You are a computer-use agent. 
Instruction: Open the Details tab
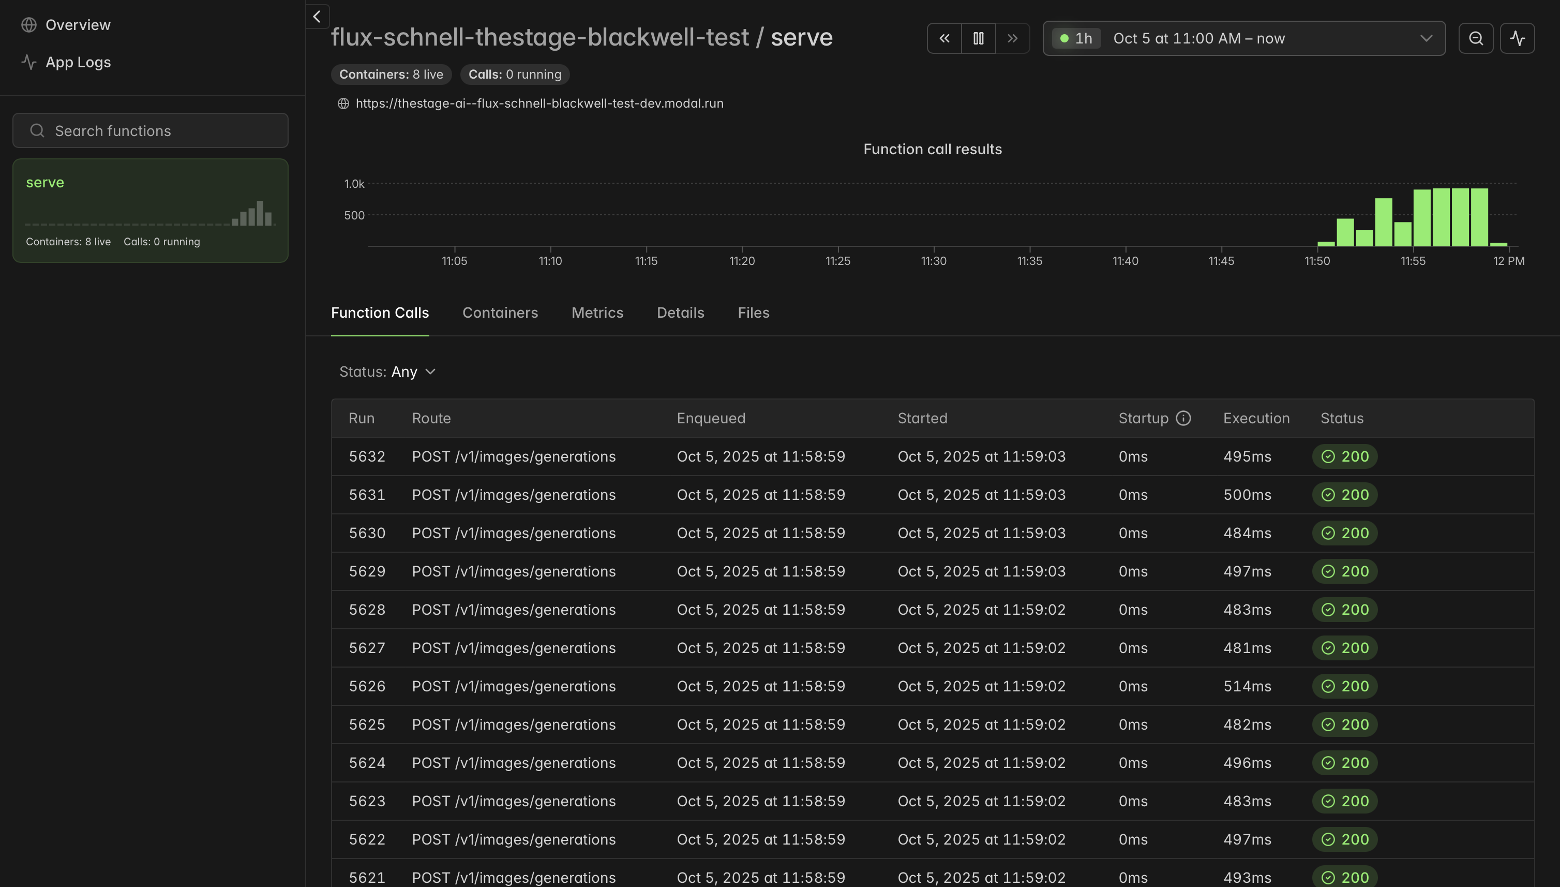click(680, 313)
